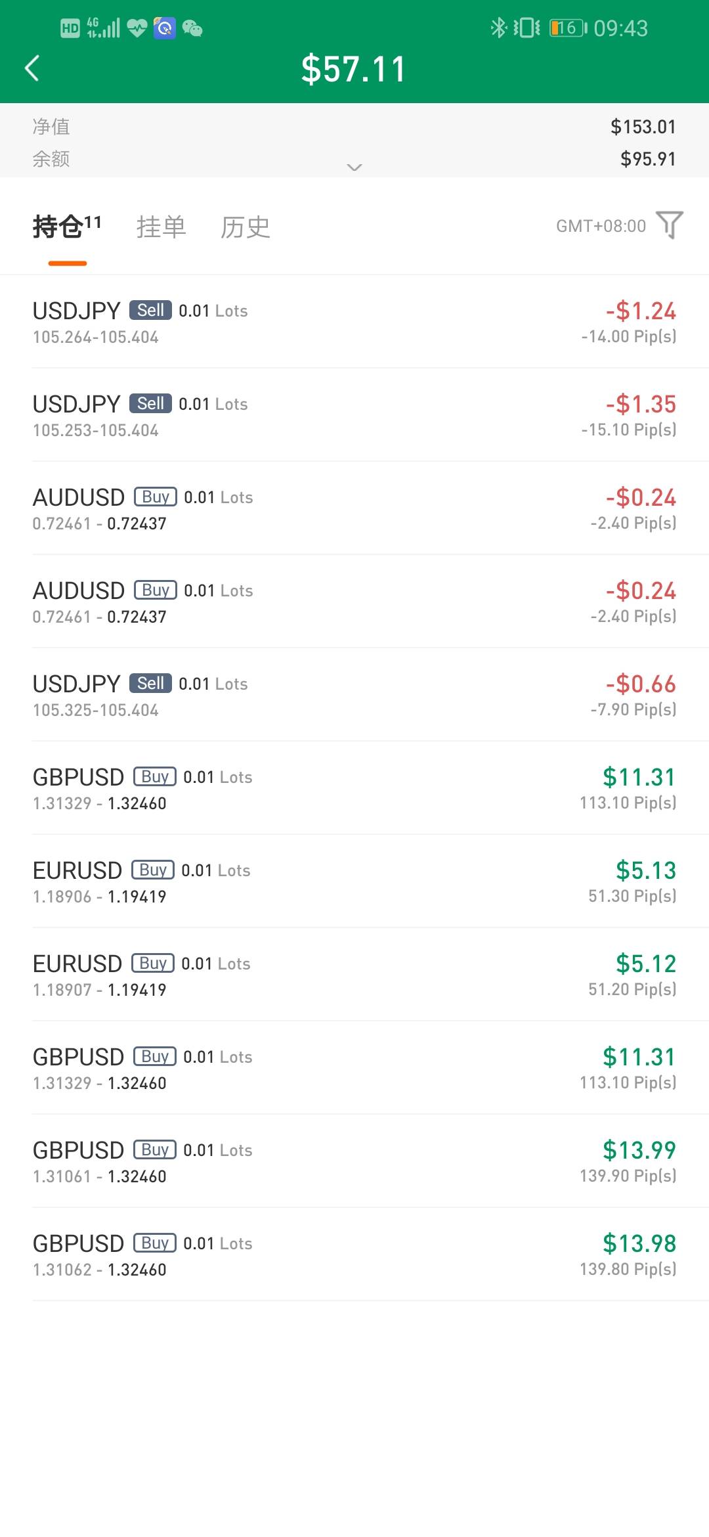Open the EURUSD position earning $5.13

pos(354,881)
